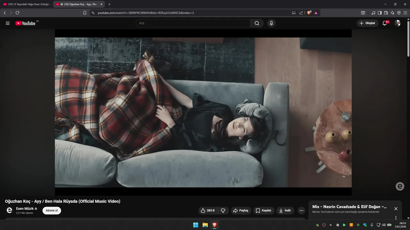Toggle the Brave sidebar panel

pyautogui.click(x=380, y=13)
